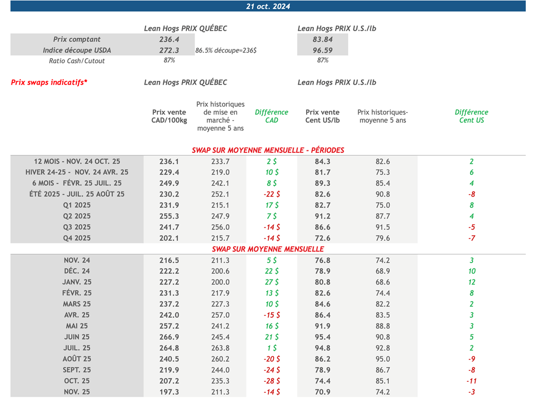The image size is (533, 398).
Task: Click the JUIN 25 CAD price 266.9
Action: tap(169, 337)
